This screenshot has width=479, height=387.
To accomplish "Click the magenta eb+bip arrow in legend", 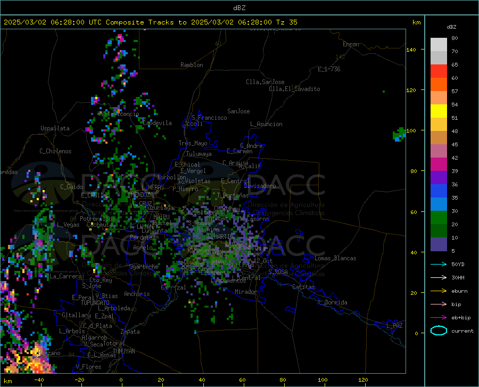I will [439, 318].
